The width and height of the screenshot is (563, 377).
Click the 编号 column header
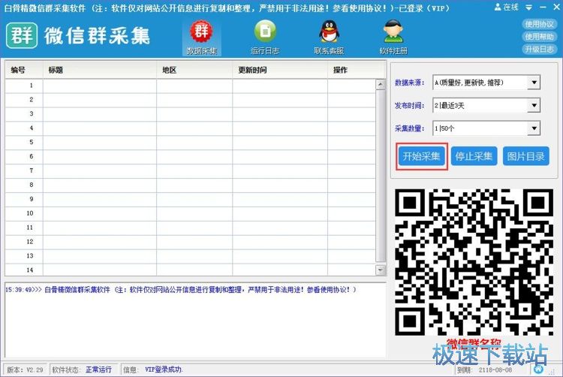coord(24,70)
